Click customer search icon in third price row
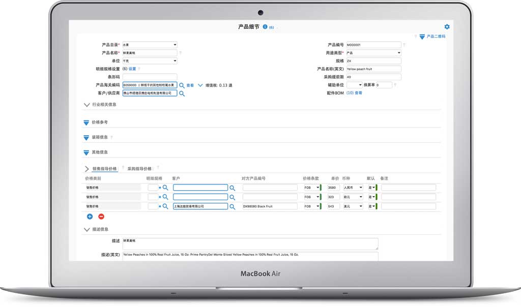521x307 pixels. coord(233,206)
